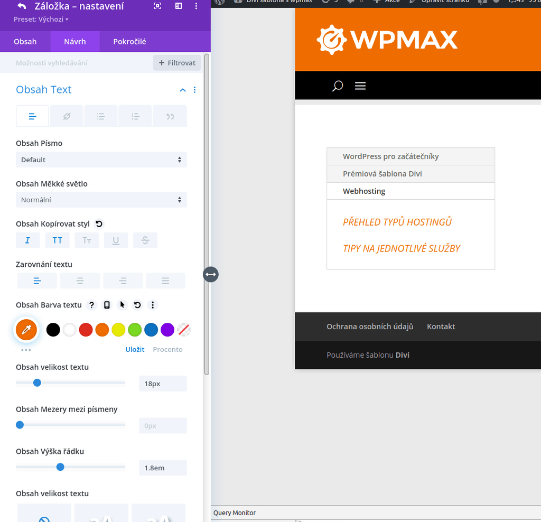Toggle small caps text style
This screenshot has height=522, width=541.
click(87, 240)
